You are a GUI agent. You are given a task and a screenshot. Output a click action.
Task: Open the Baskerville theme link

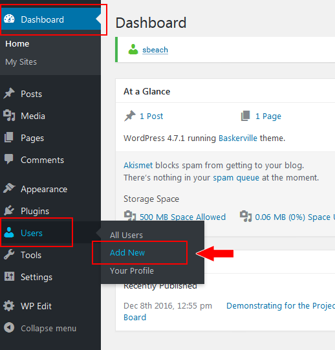238,138
